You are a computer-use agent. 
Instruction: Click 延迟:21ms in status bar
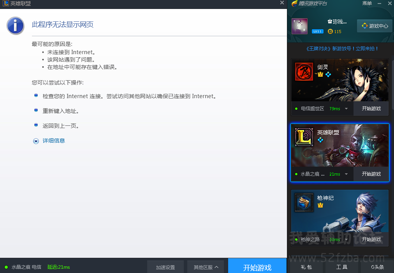(x=58, y=267)
